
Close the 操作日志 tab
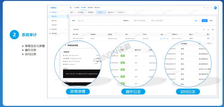click(115, 12)
